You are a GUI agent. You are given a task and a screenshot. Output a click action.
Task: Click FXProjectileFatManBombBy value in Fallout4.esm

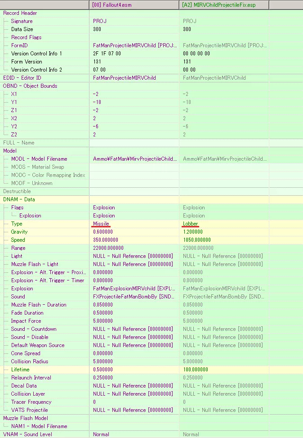point(134,297)
